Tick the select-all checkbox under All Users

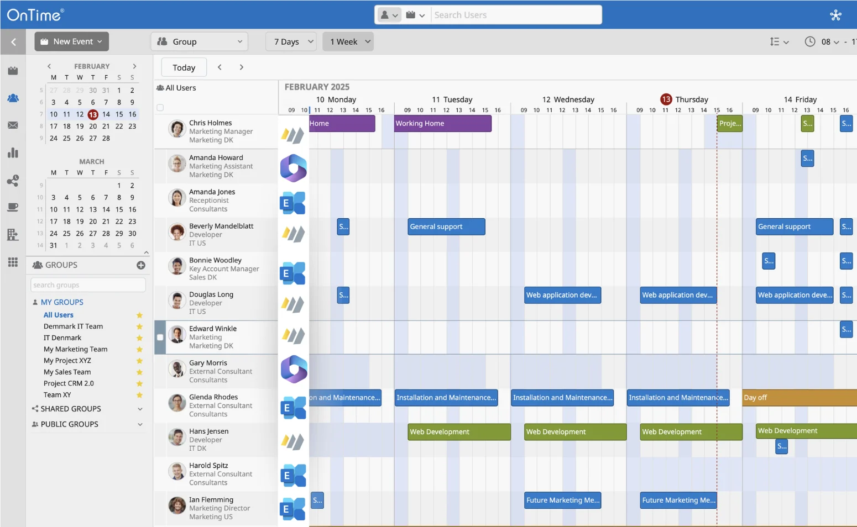pos(160,108)
